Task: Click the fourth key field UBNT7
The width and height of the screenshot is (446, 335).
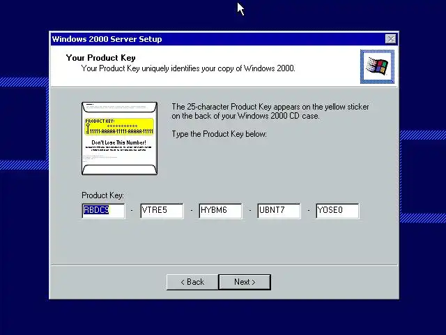Action: coord(279,211)
